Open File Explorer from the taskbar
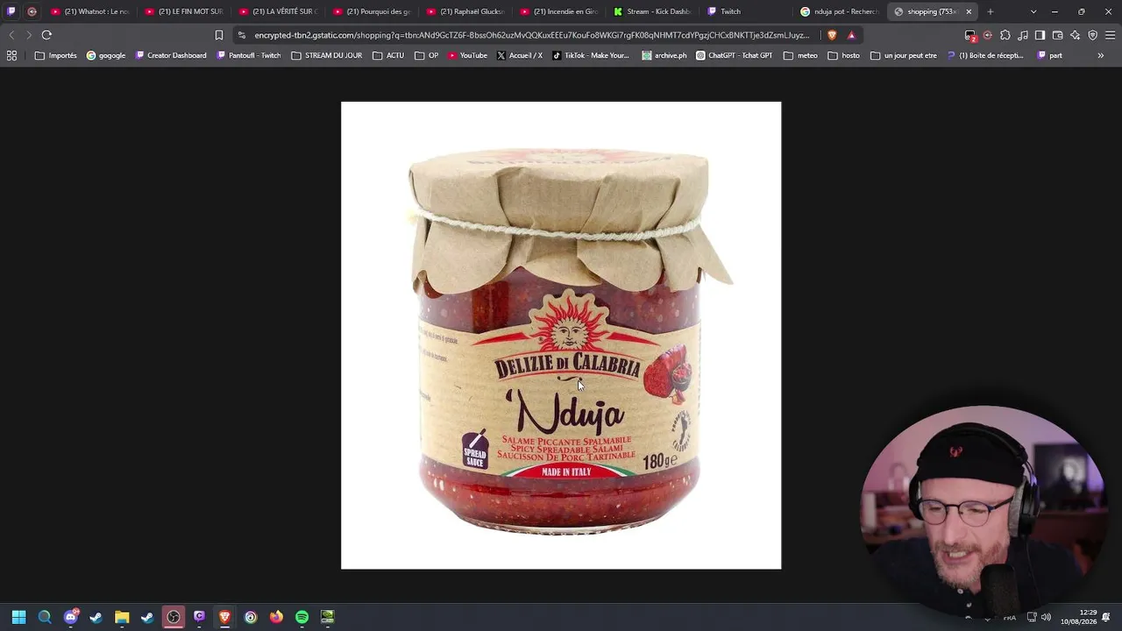Image resolution: width=1122 pixels, height=631 pixels. click(122, 617)
